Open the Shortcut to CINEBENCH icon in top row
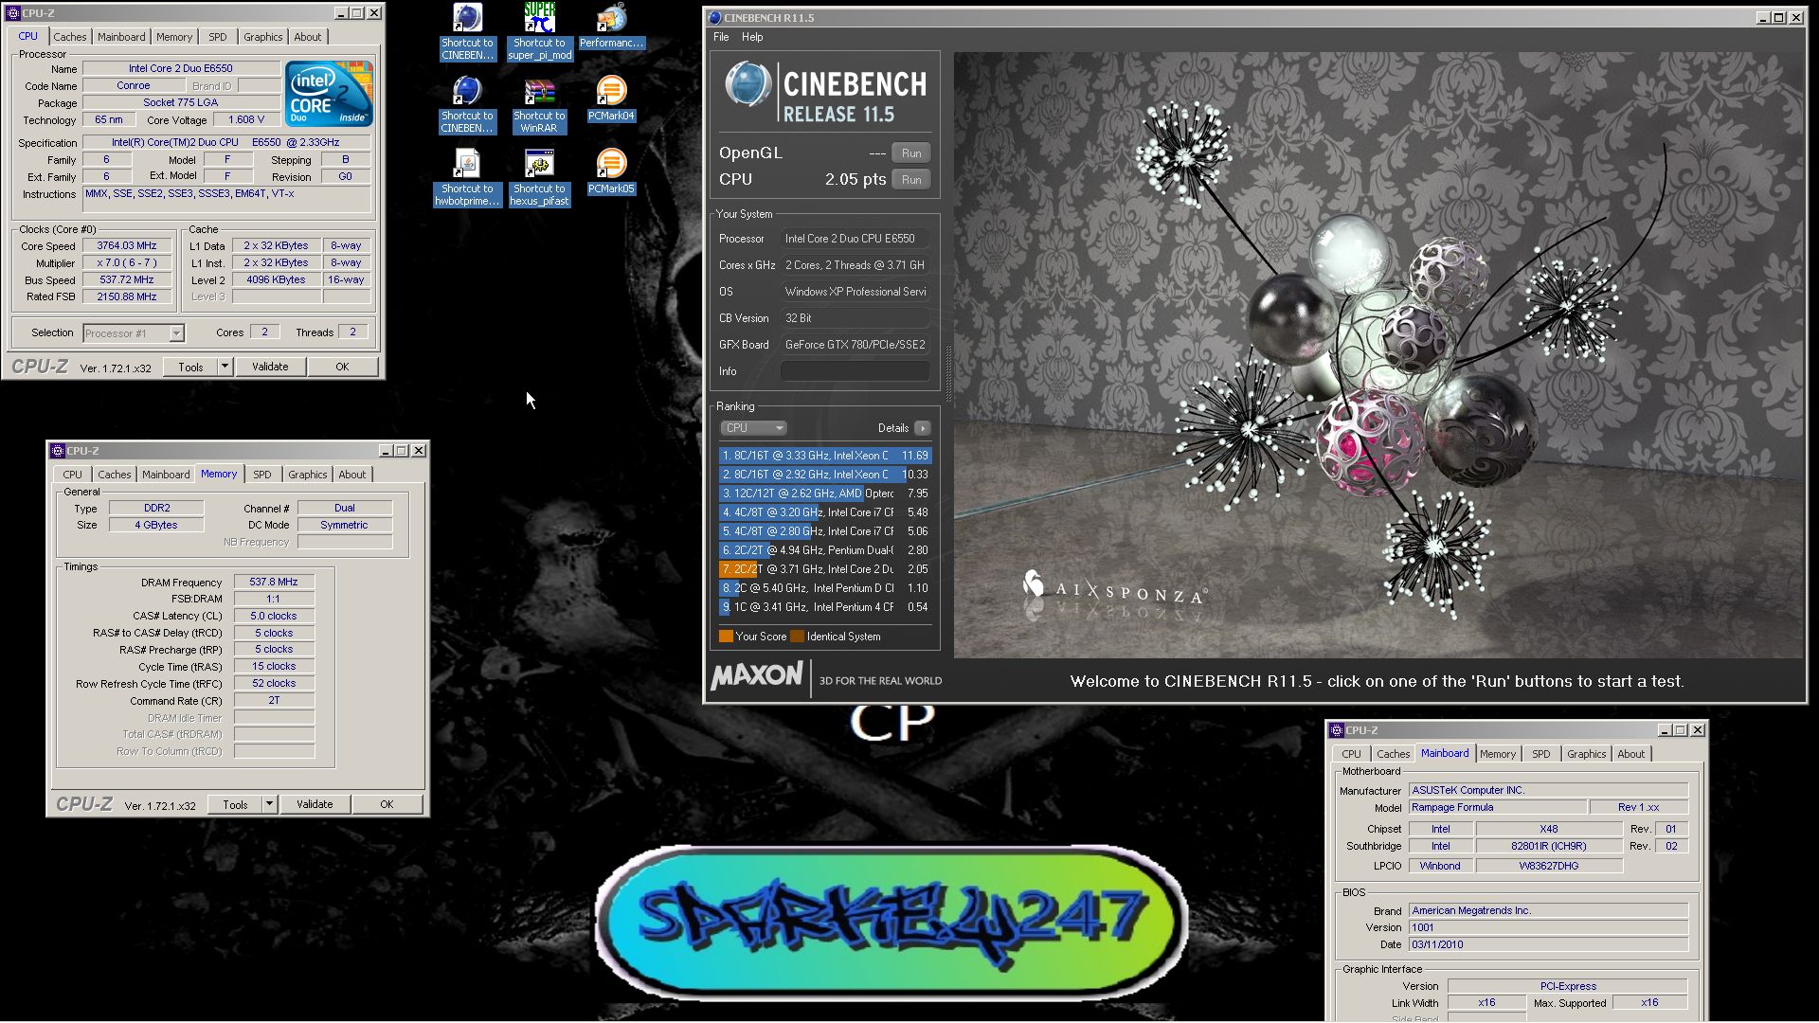 467,32
